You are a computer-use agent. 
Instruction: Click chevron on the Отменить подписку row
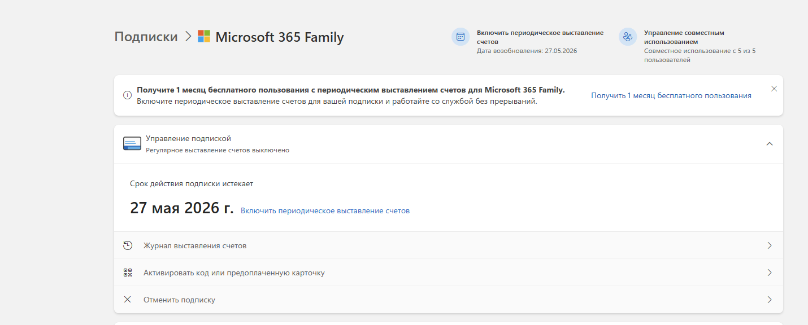point(769,300)
